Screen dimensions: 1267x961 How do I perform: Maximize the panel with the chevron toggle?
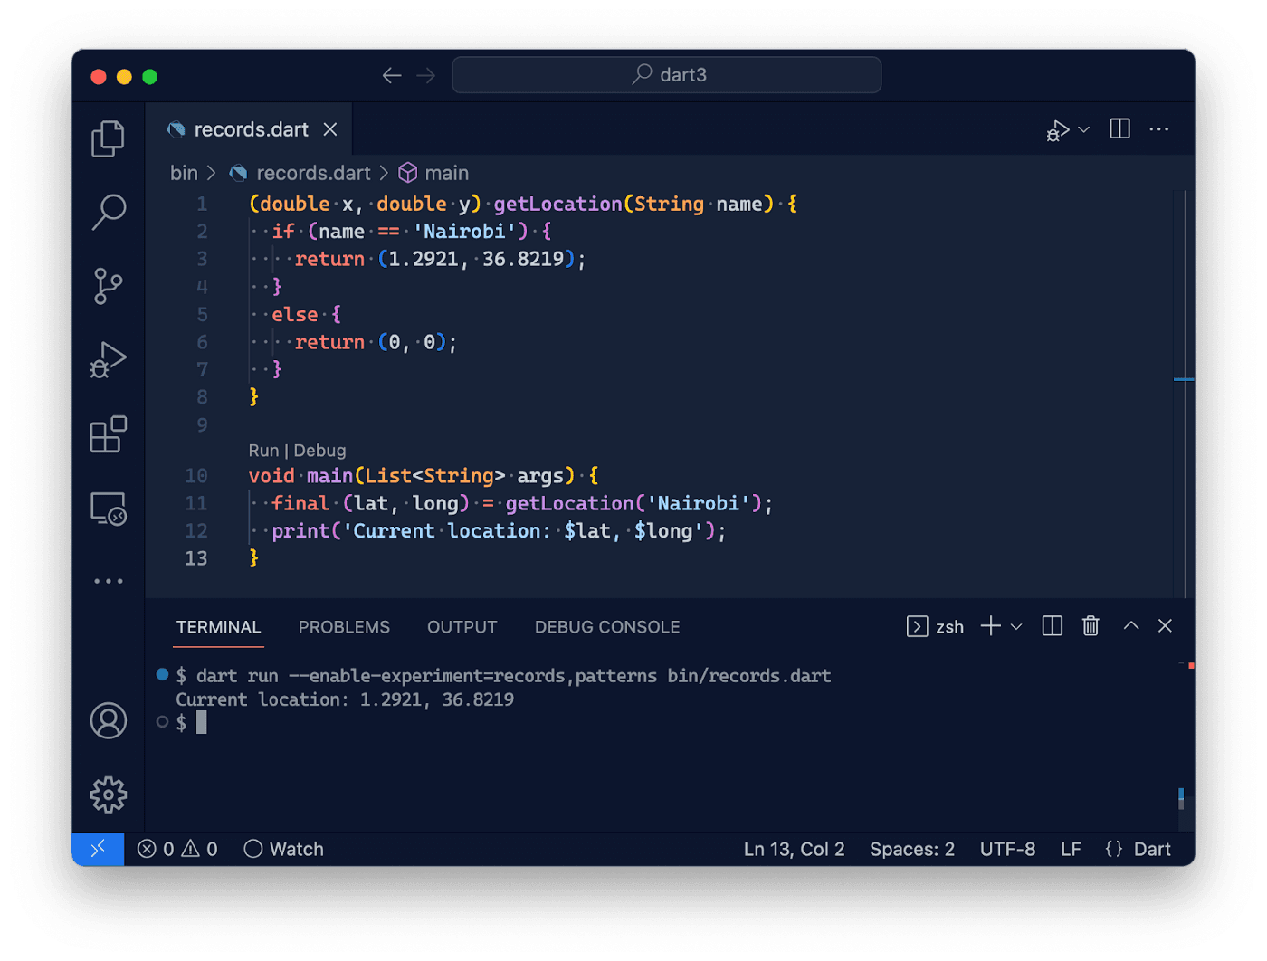coord(1129,625)
